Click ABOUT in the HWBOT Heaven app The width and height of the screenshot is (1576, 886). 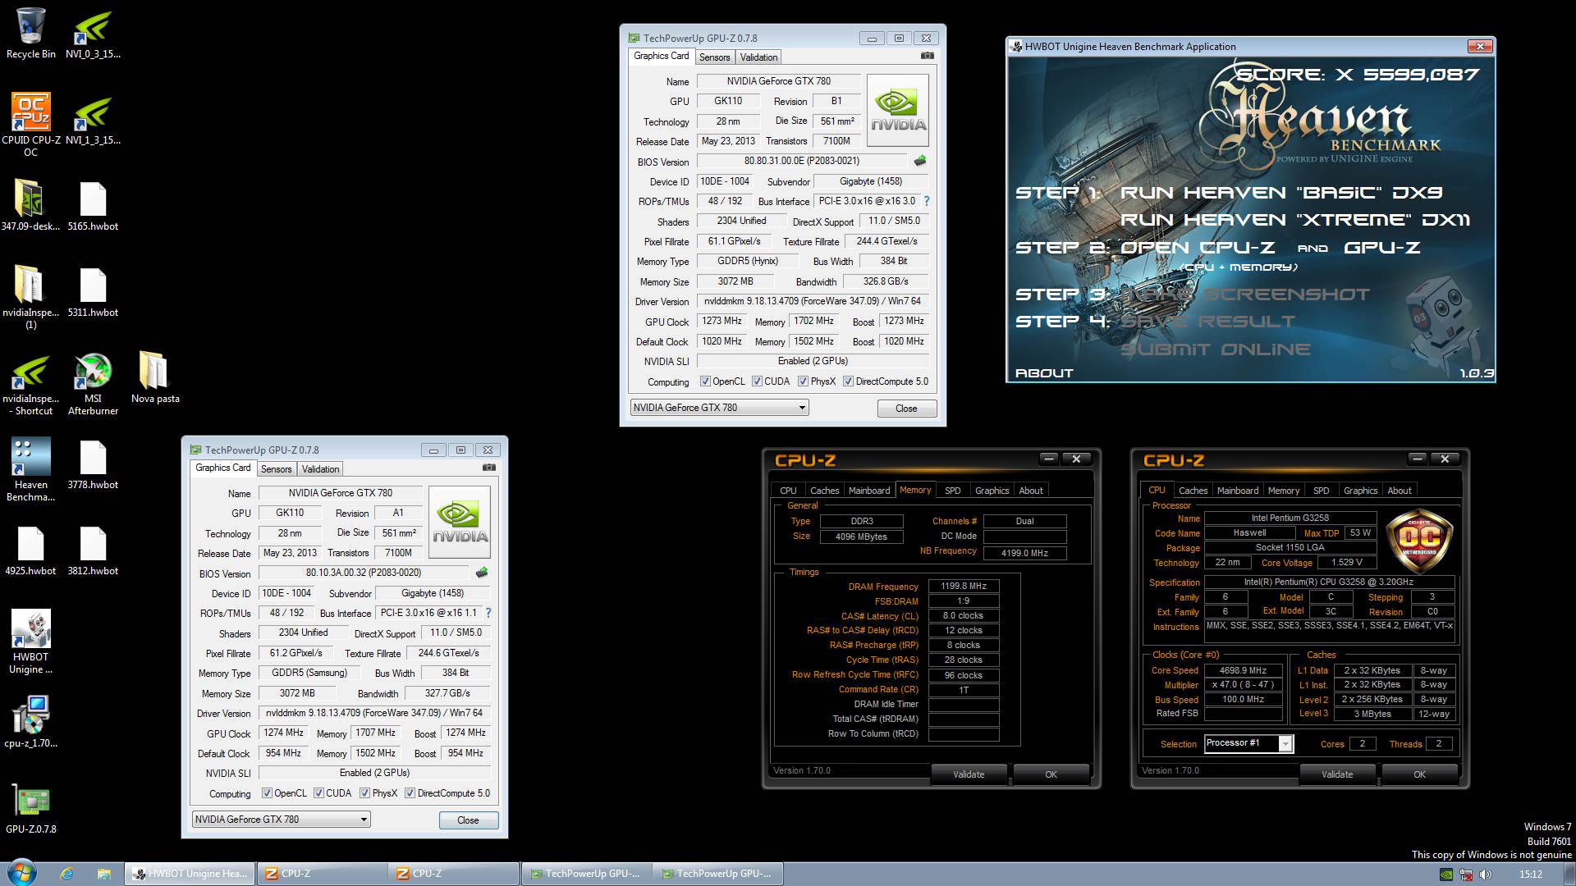(x=1044, y=373)
